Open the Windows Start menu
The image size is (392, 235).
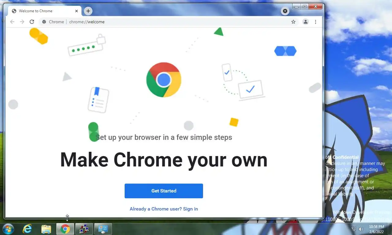click(x=8, y=229)
